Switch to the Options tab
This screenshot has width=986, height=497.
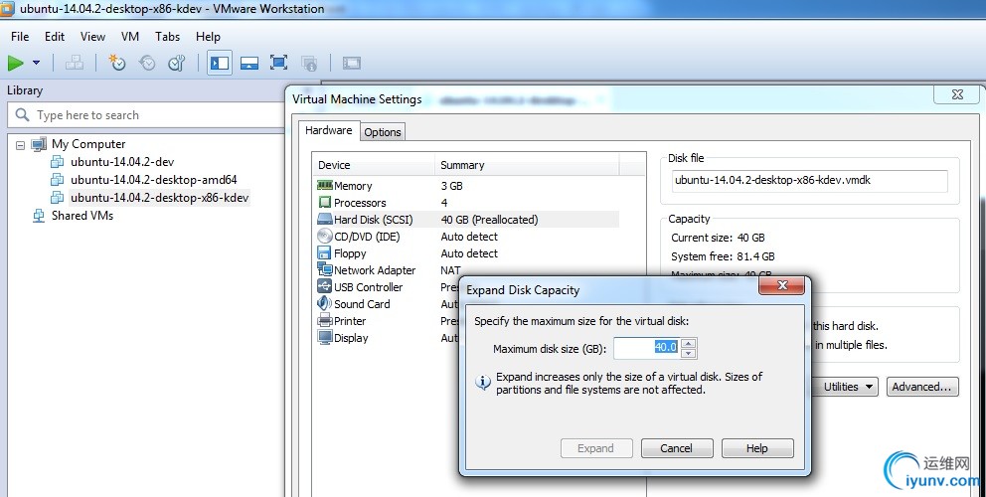point(383,132)
